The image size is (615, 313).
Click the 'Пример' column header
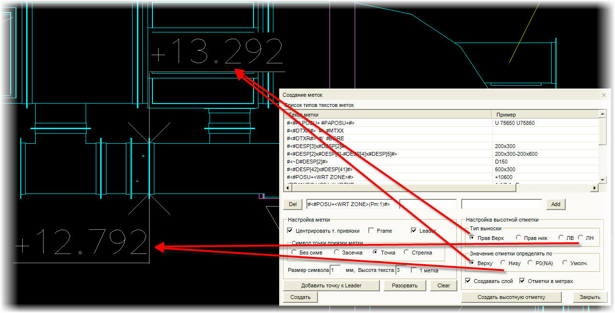tap(545, 115)
